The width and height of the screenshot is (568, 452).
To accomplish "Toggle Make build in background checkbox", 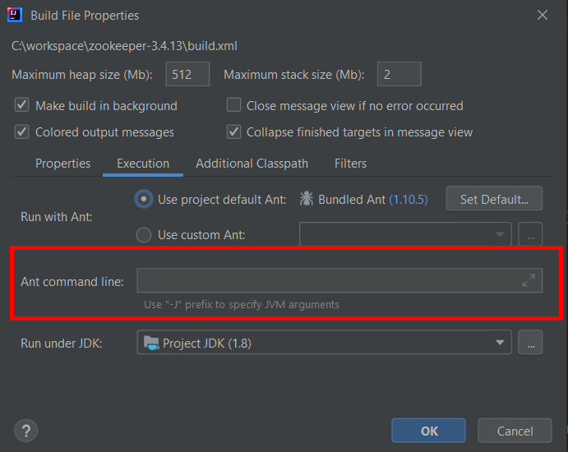I will click(x=21, y=105).
